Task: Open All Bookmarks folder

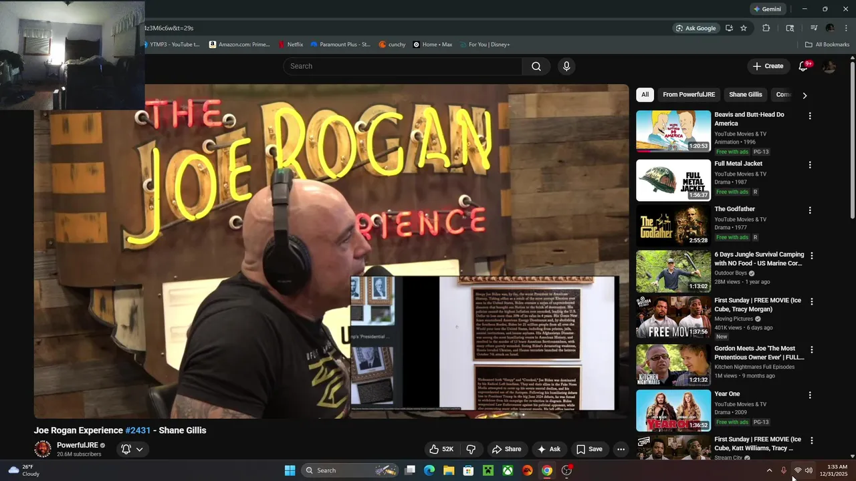Action: 827,45
